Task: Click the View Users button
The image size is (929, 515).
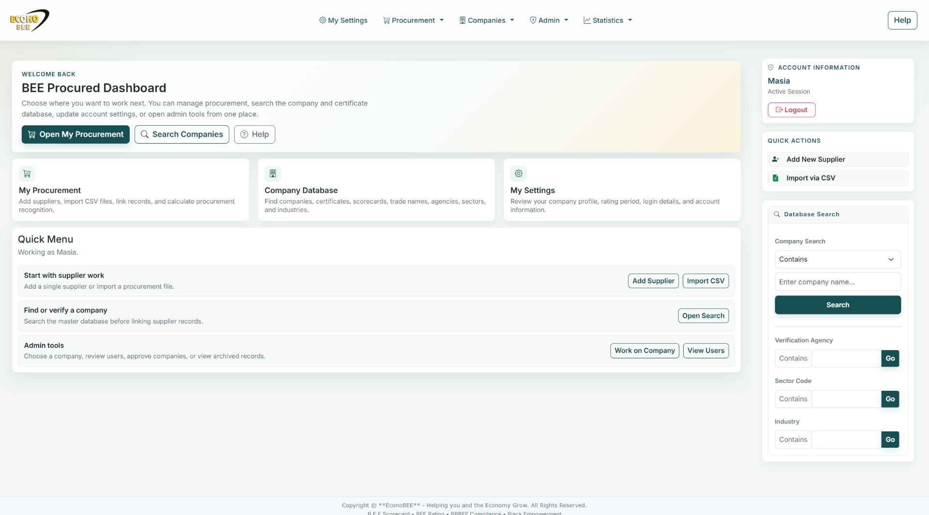Action: (705, 351)
